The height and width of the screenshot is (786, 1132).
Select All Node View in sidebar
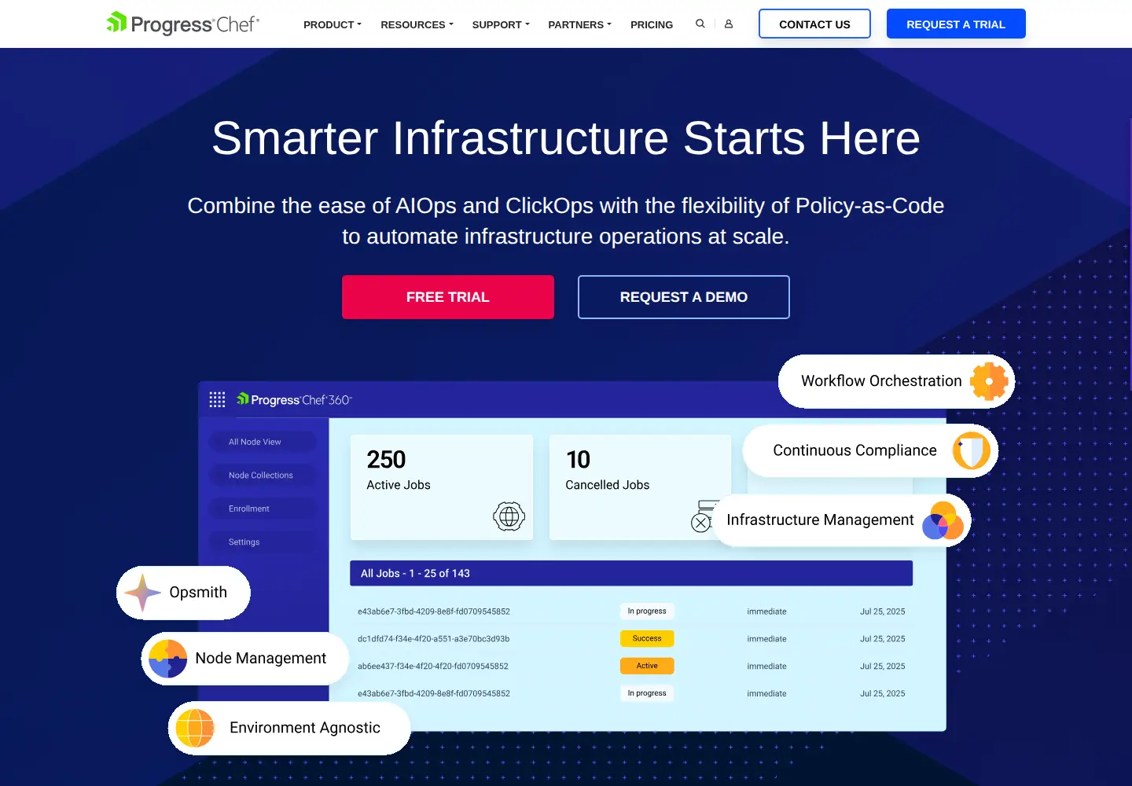pyautogui.click(x=263, y=442)
